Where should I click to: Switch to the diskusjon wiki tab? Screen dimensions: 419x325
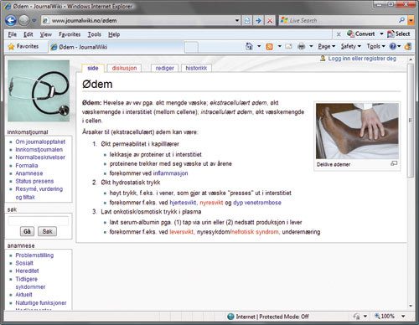pyautogui.click(x=124, y=68)
